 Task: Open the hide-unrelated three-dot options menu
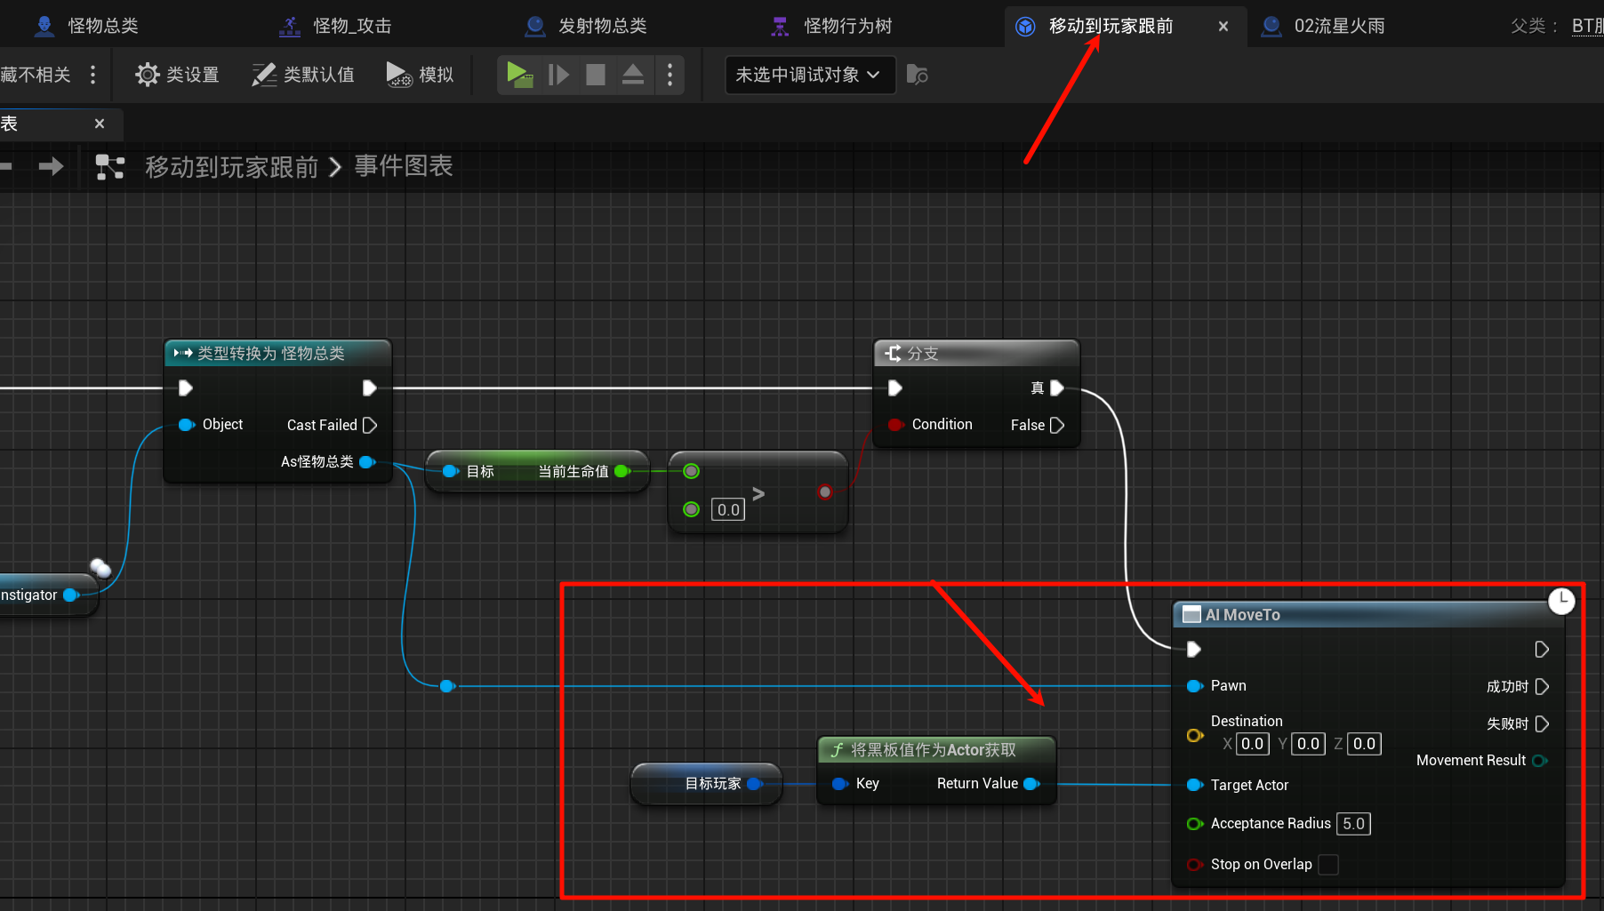pyautogui.click(x=92, y=75)
